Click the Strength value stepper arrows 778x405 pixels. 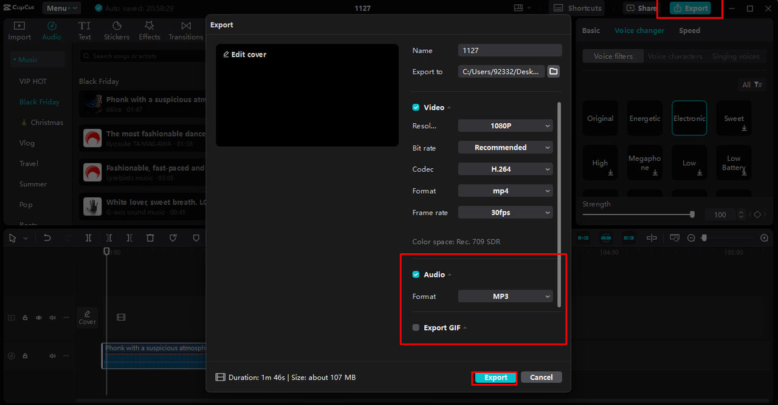coord(741,214)
